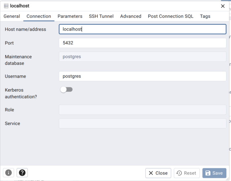The width and height of the screenshot is (231, 181).
Task: Open Post Connection SQL tab
Action: [x=171, y=16]
